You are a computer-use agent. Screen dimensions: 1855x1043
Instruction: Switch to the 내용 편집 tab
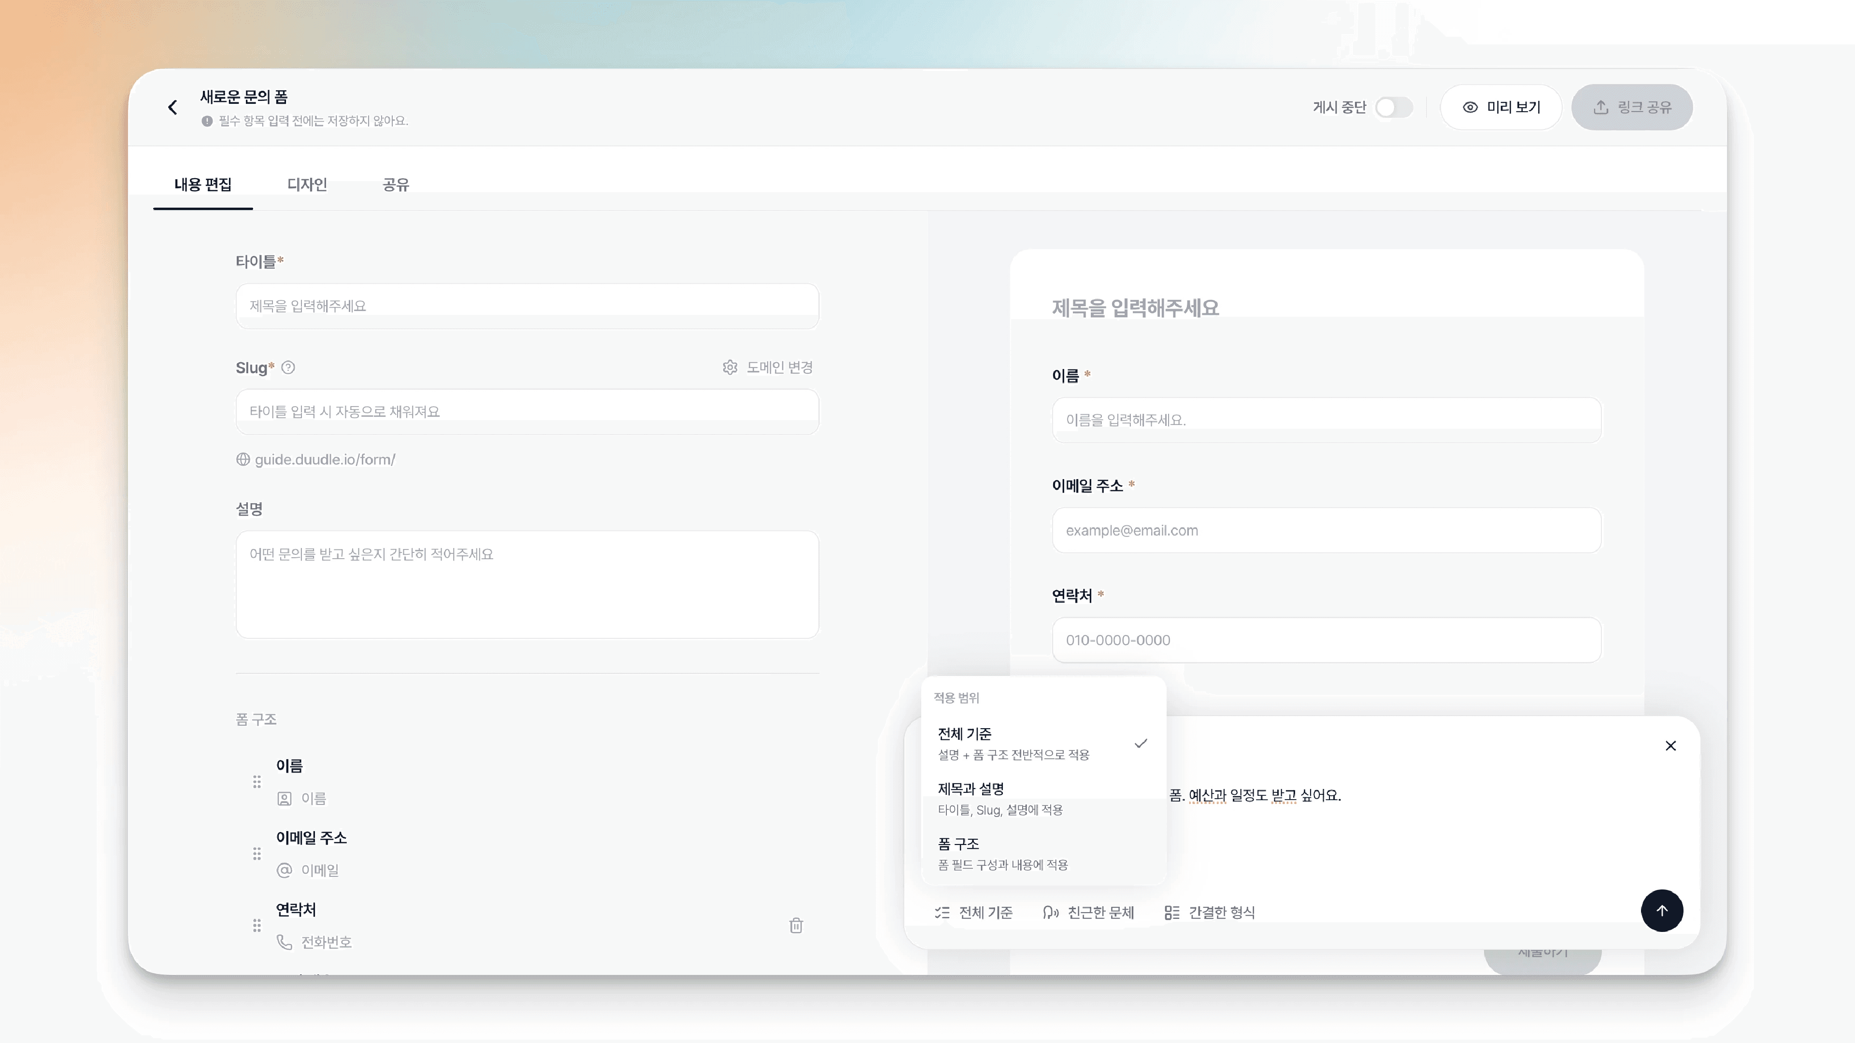[203, 185]
